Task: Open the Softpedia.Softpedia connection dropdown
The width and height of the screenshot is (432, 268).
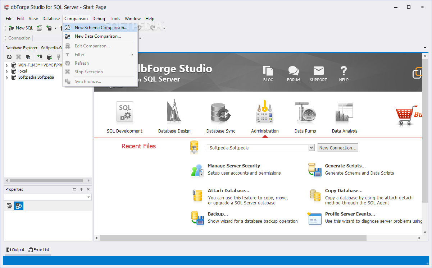Action: (311, 148)
